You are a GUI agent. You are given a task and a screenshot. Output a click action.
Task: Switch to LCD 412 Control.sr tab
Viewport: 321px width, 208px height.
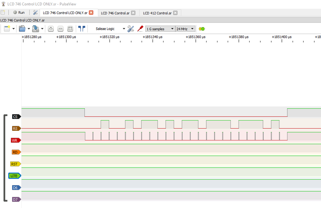157,13
